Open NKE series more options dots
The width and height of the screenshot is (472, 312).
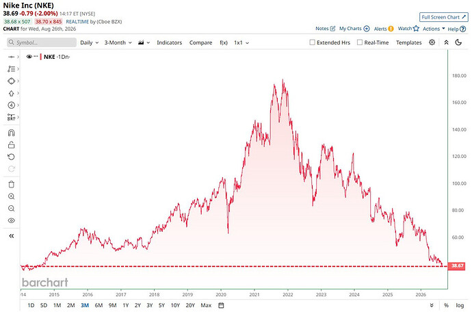[36, 56]
